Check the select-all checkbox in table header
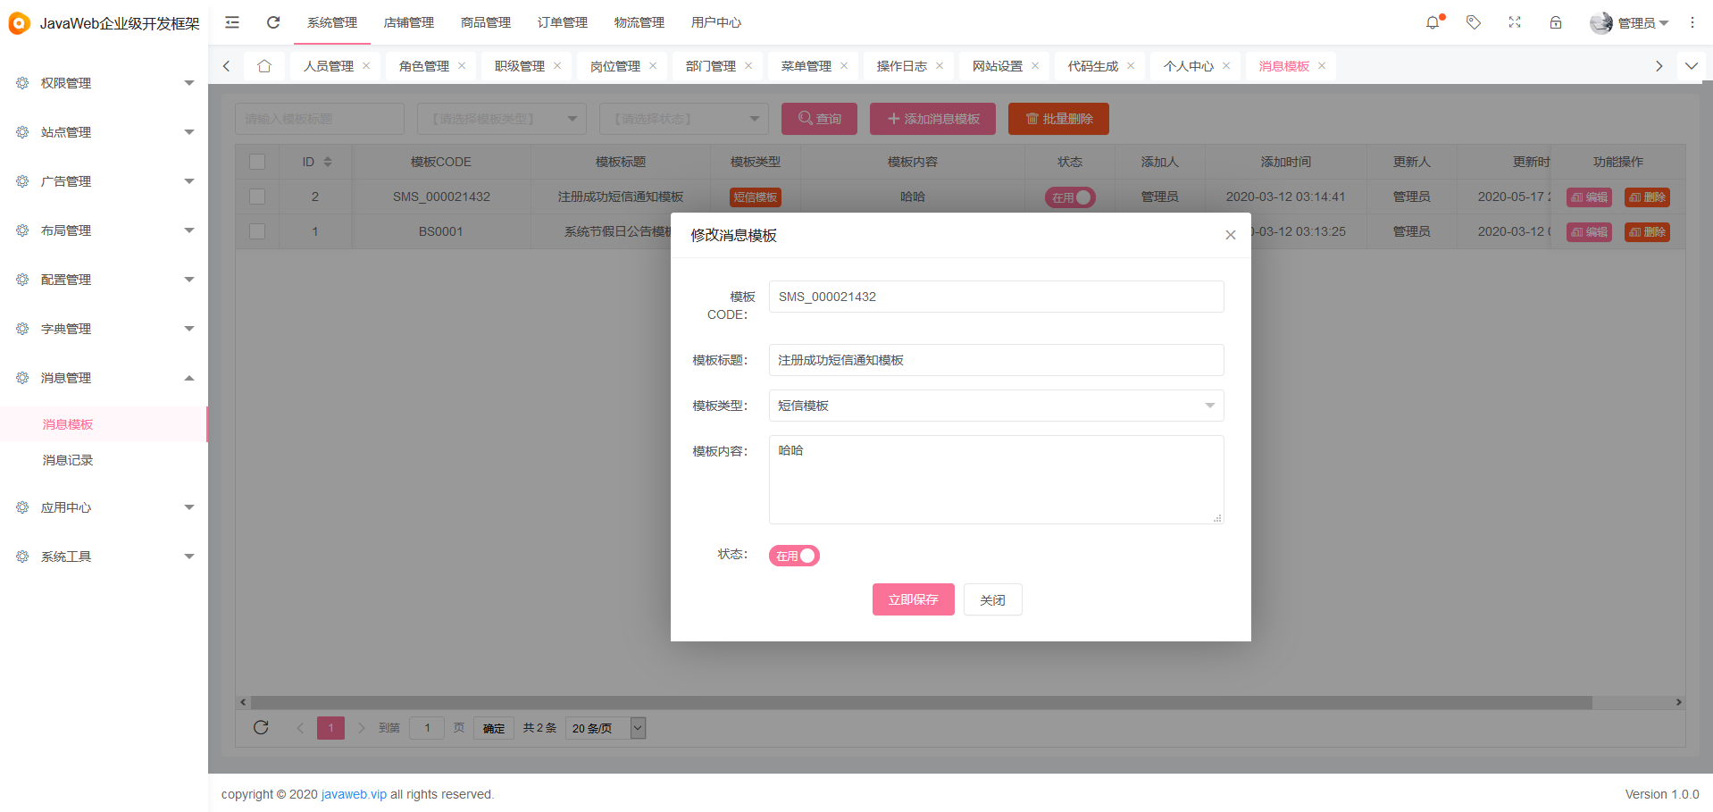This screenshot has width=1713, height=812. [x=257, y=162]
